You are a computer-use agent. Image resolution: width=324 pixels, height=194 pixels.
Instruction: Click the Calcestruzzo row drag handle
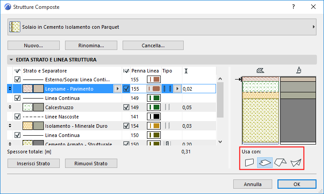click(10, 107)
